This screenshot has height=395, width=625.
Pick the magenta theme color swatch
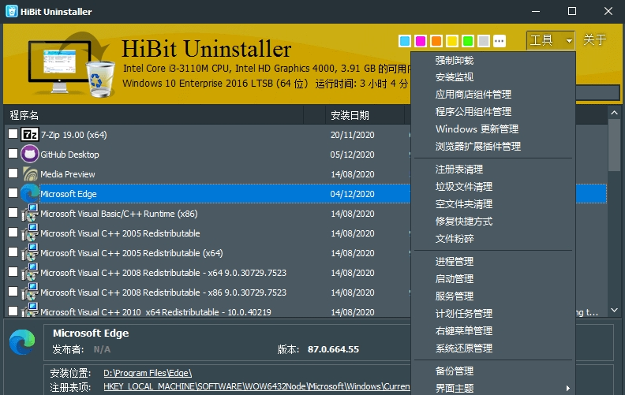pyautogui.click(x=421, y=41)
